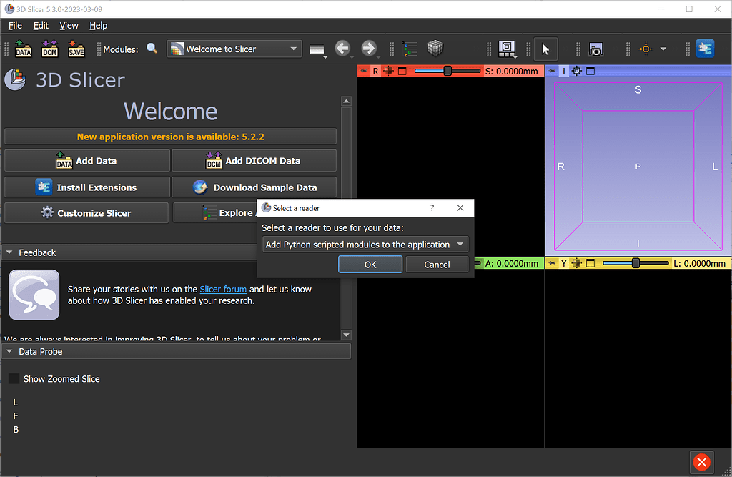Viewport: 732px width, 477px height.
Task: Open the Help menu
Action: (x=98, y=25)
